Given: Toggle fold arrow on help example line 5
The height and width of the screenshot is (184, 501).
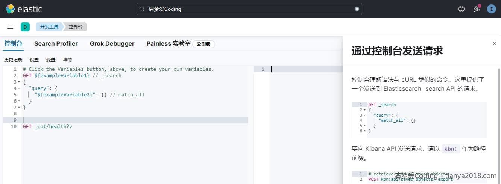Looking at the screenshot, I should coord(364,126).
